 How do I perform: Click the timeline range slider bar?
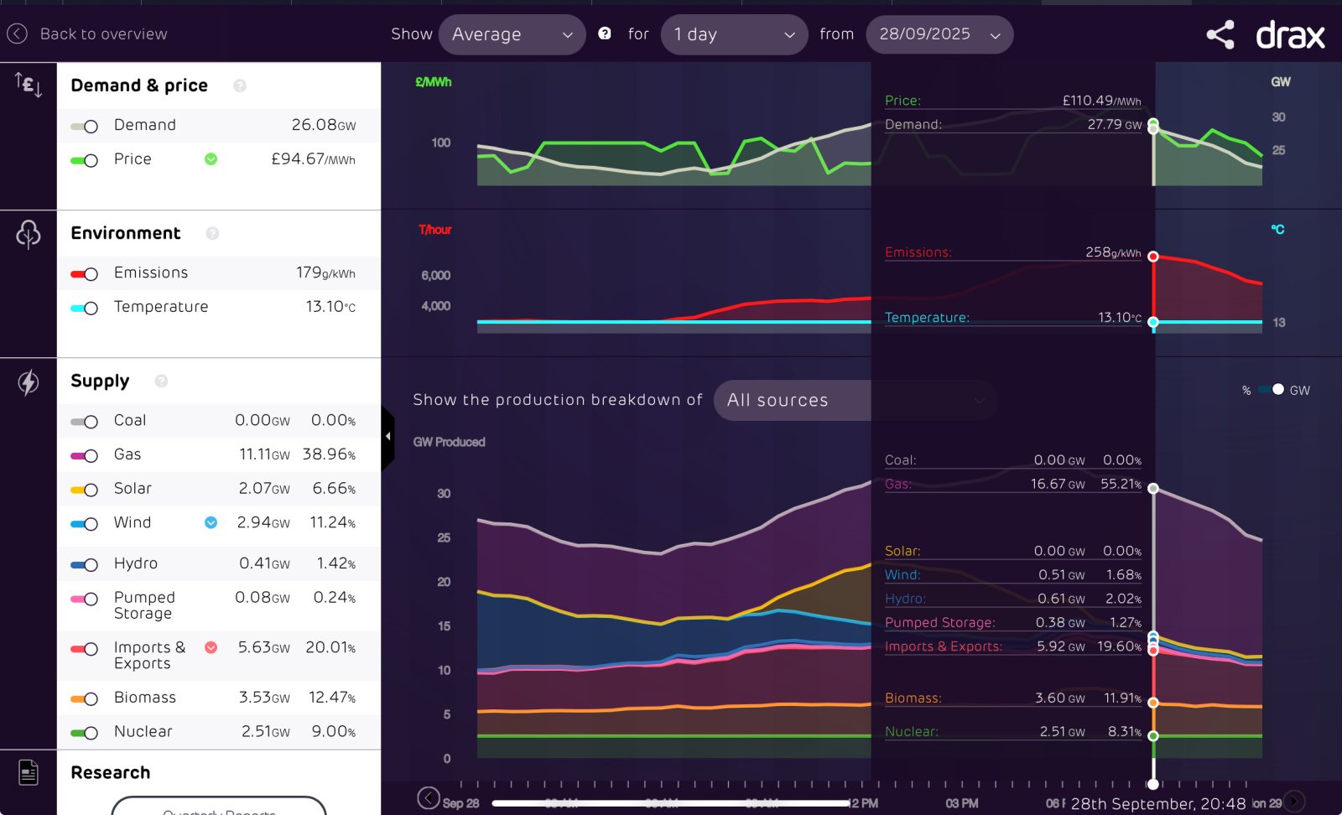click(x=671, y=803)
